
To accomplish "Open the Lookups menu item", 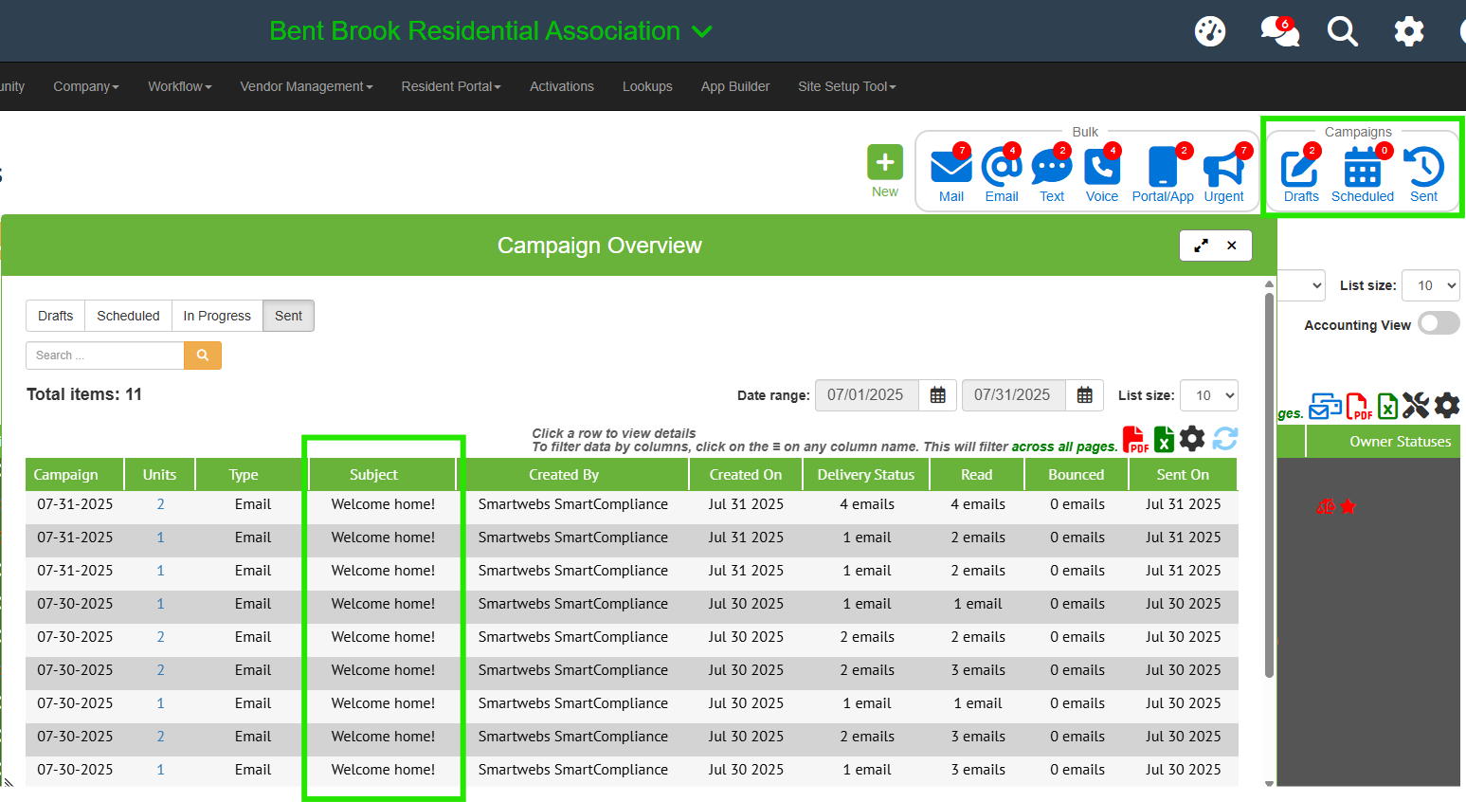I will pyautogui.click(x=647, y=86).
